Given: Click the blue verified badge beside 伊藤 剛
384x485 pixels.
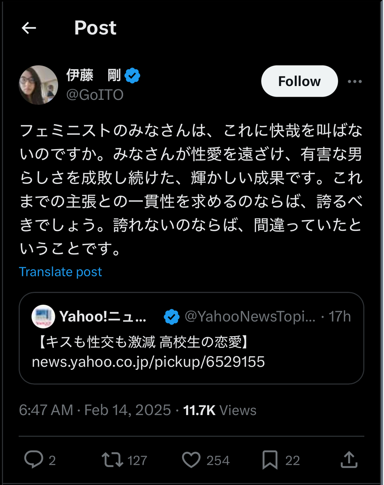Looking at the screenshot, I should tap(132, 76).
